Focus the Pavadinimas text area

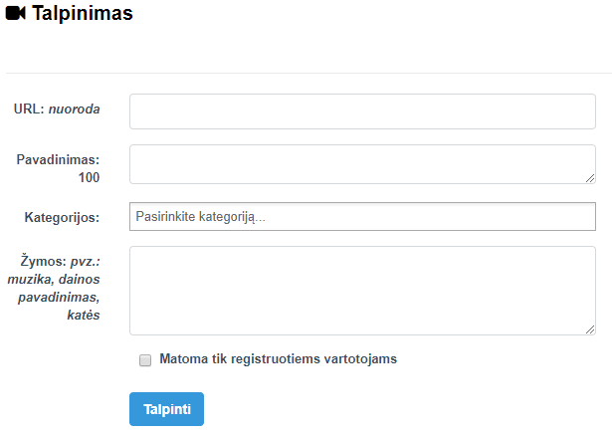pos(362,164)
